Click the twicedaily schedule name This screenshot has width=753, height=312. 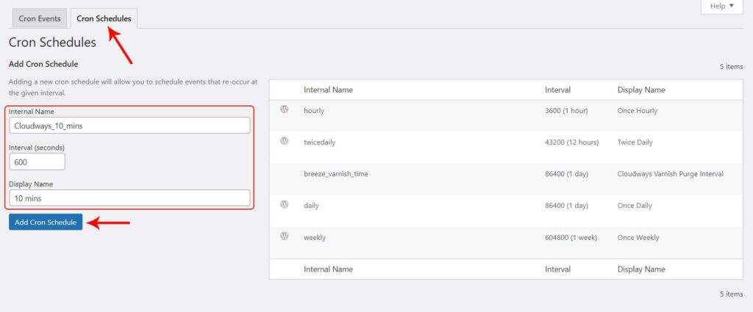coord(319,142)
